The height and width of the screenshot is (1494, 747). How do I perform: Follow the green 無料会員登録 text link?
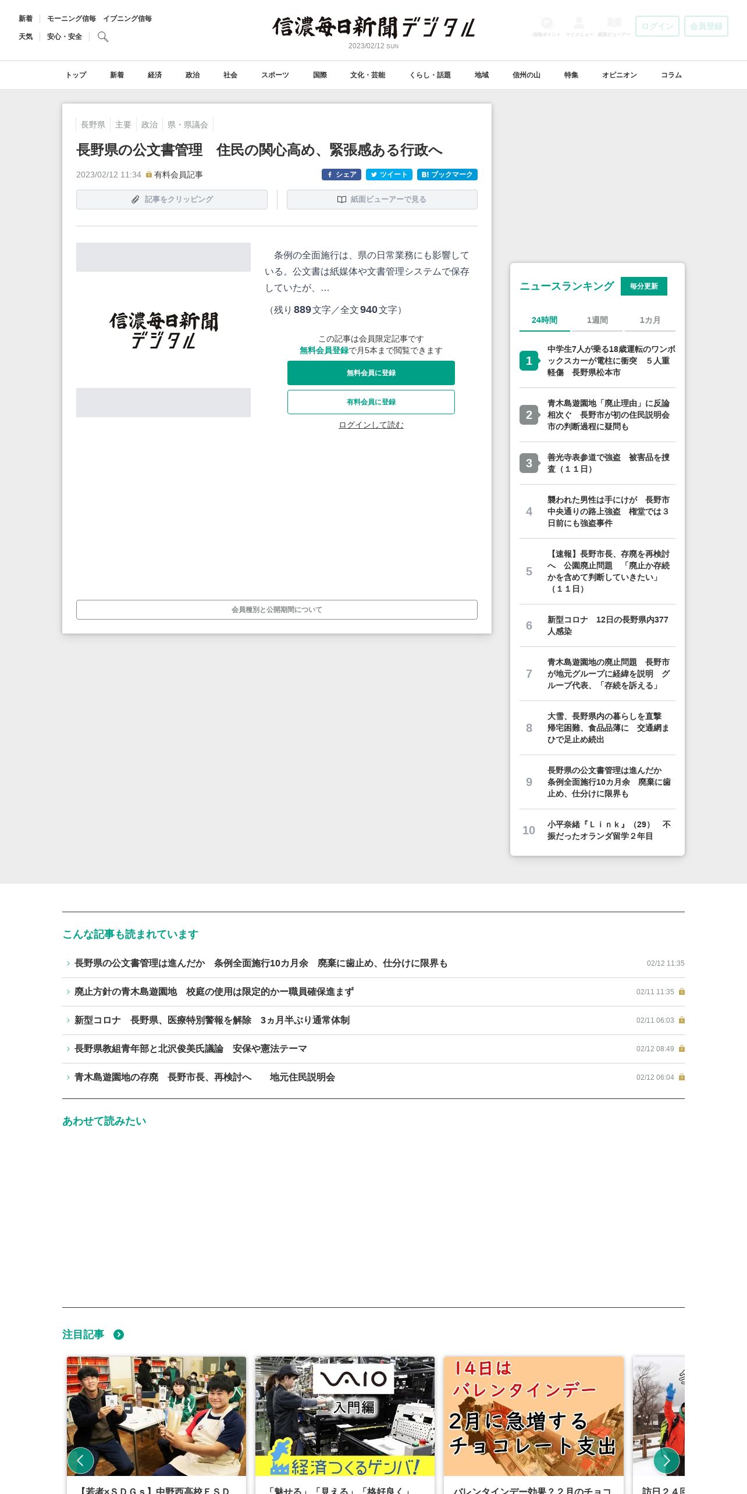(x=324, y=350)
